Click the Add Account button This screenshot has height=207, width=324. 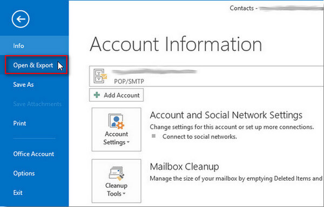click(116, 95)
